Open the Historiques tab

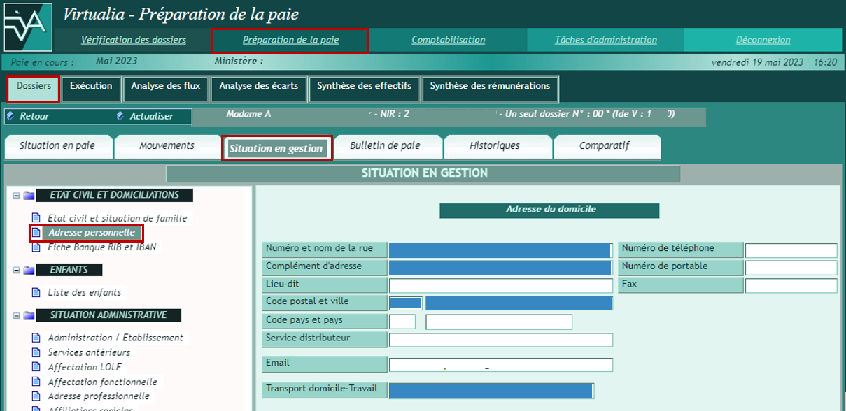[x=494, y=146]
